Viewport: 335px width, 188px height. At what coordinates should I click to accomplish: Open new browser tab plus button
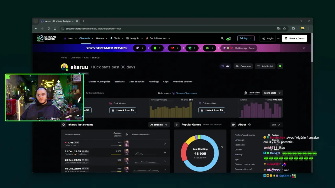83,21
